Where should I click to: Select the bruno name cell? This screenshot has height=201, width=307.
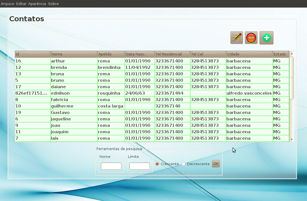click(74, 80)
